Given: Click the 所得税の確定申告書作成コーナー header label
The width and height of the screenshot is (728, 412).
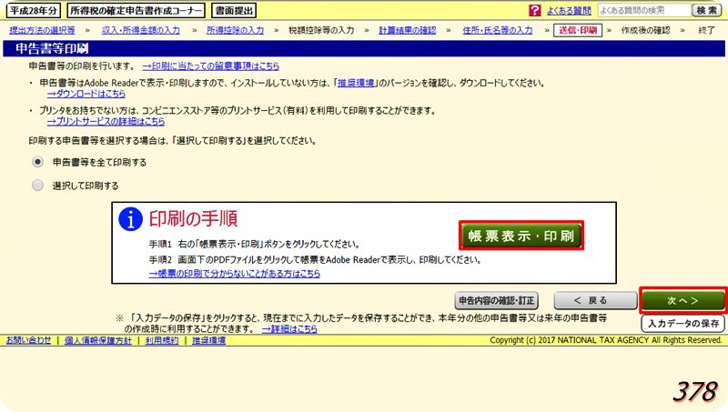Looking at the screenshot, I should (136, 10).
